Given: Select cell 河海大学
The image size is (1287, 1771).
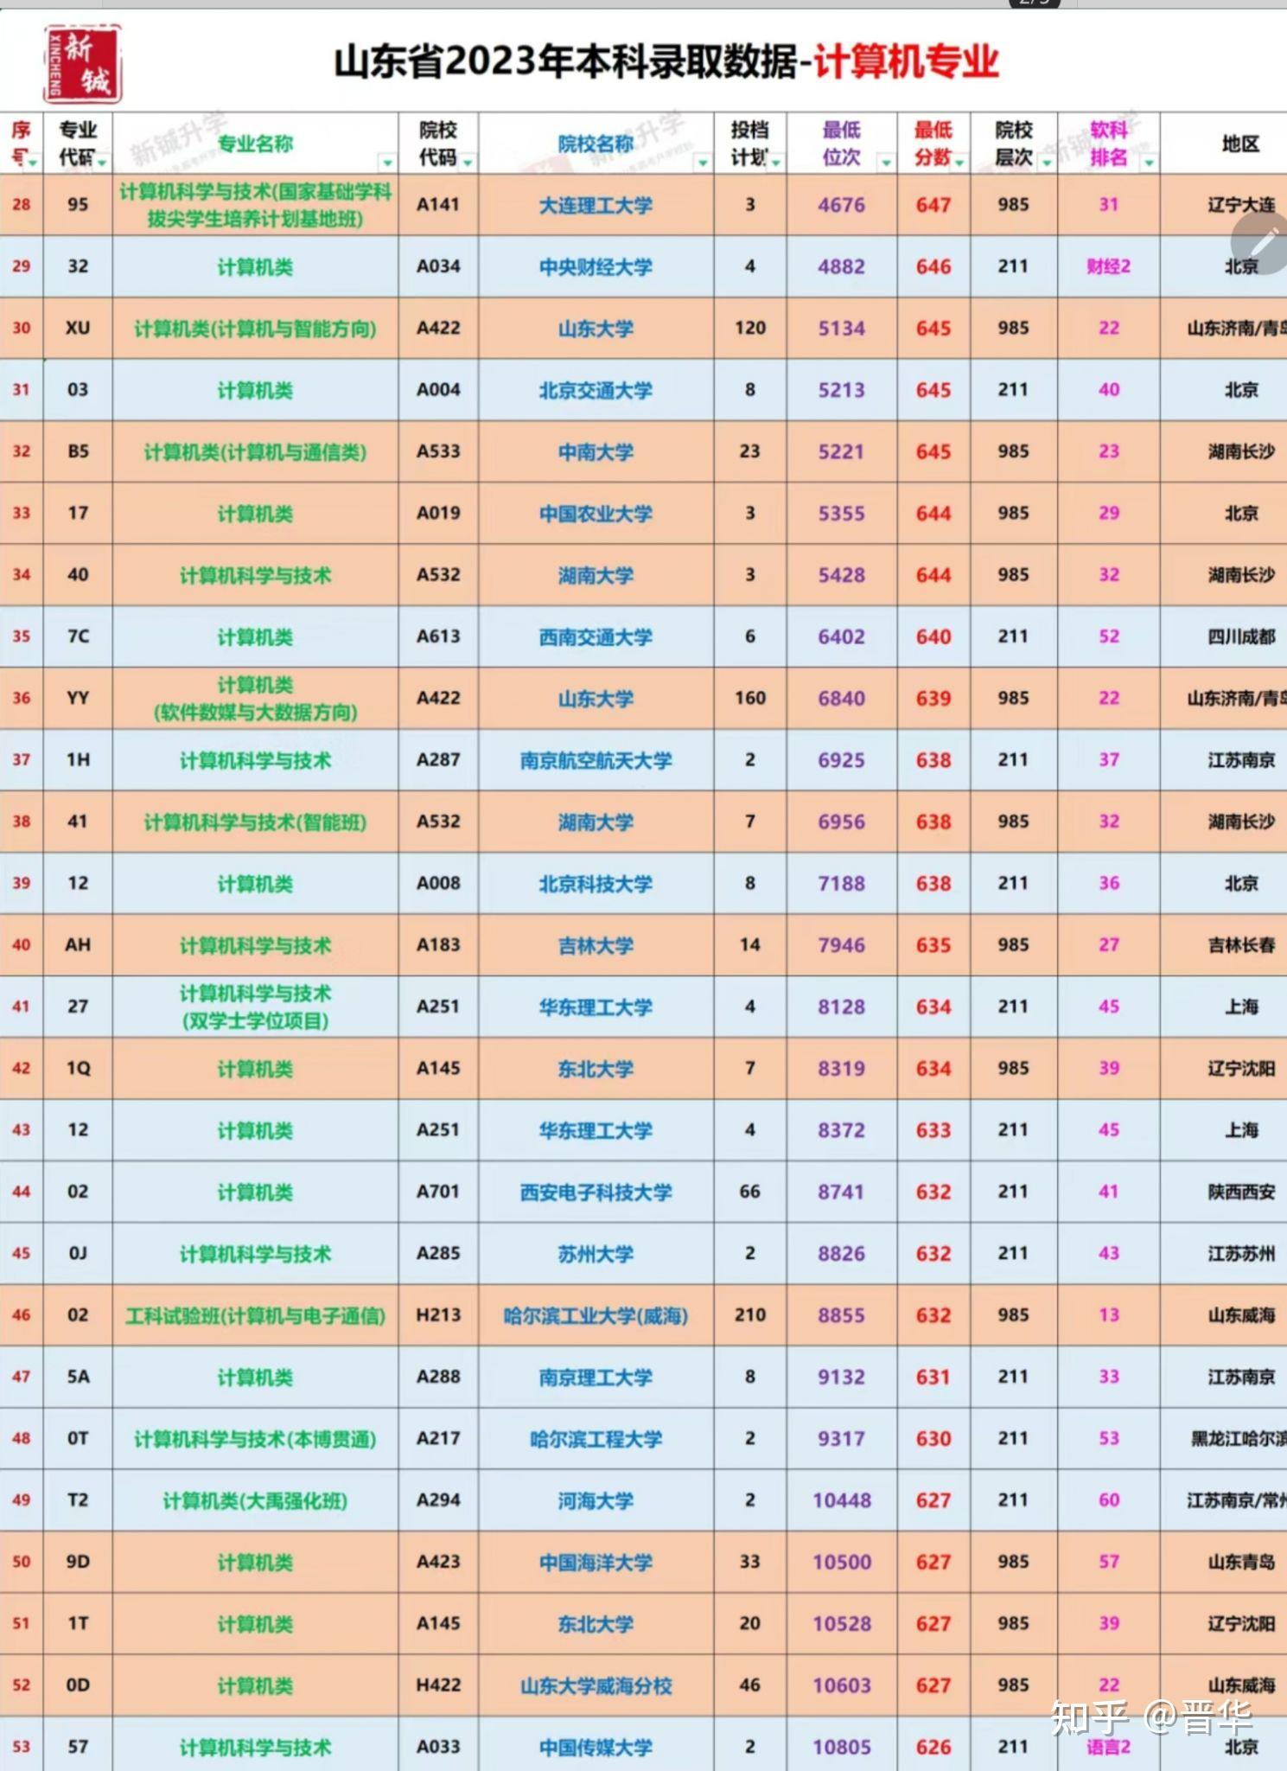Looking at the screenshot, I should pyautogui.click(x=596, y=1501).
